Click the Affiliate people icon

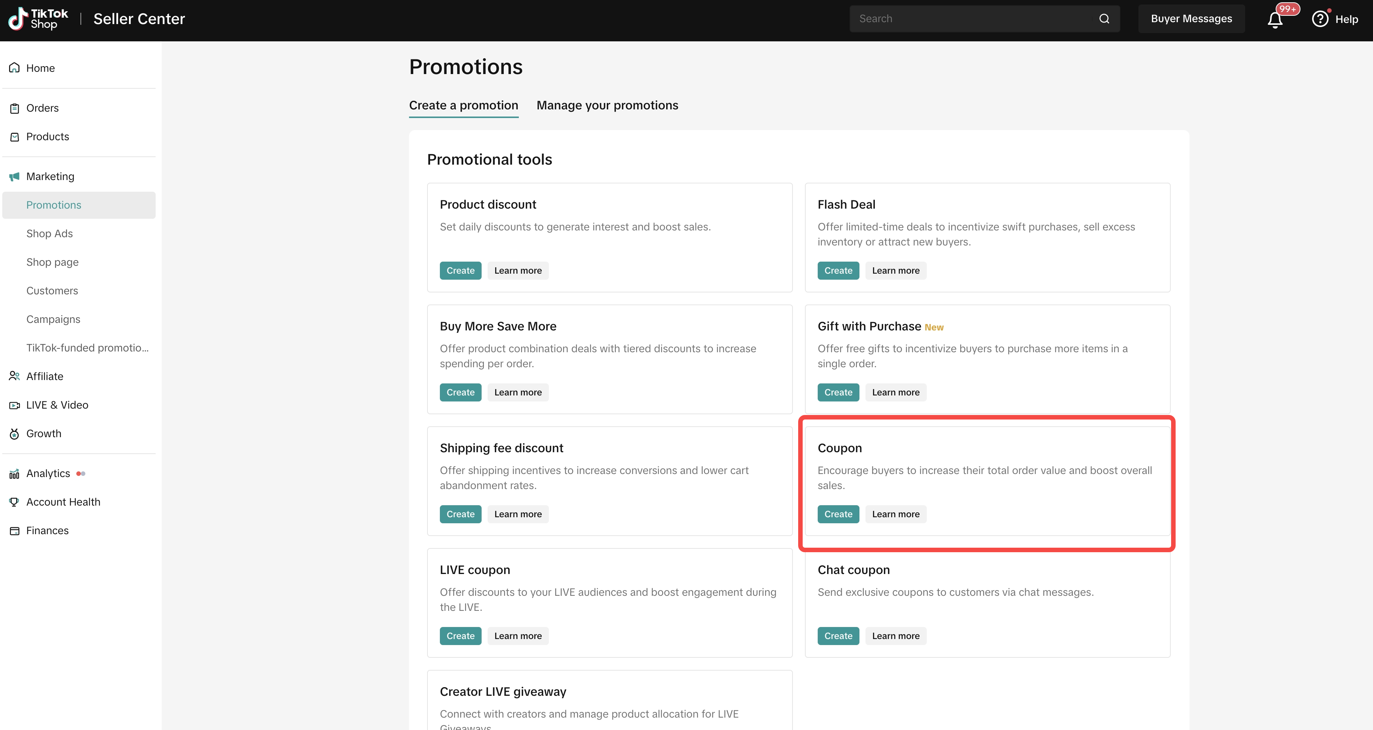[14, 376]
